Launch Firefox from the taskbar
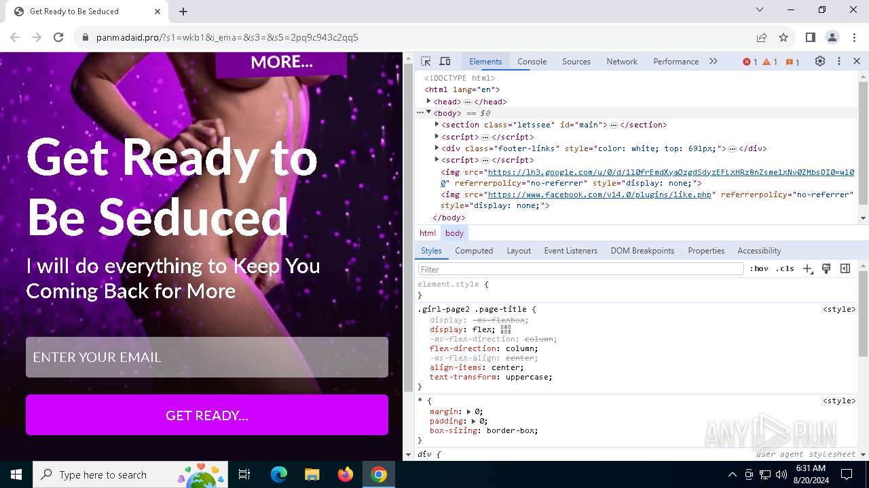869x488 pixels. pyautogui.click(x=346, y=474)
